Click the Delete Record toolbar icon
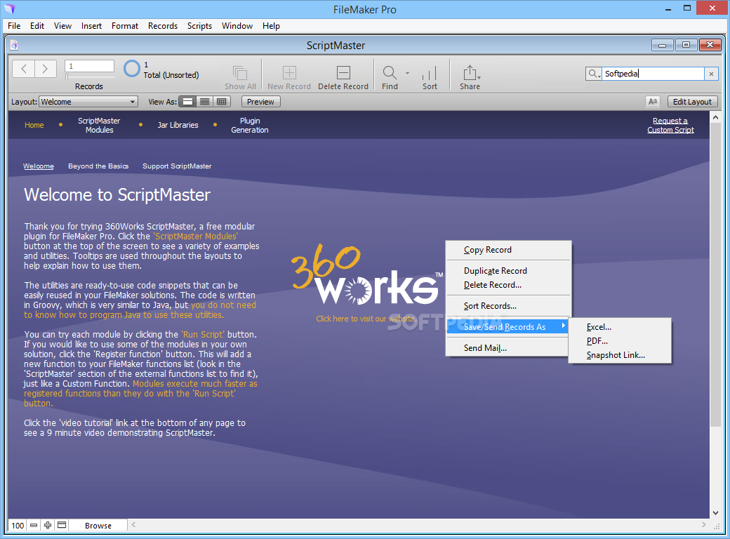The image size is (730, 539). (x=343, y=72)
